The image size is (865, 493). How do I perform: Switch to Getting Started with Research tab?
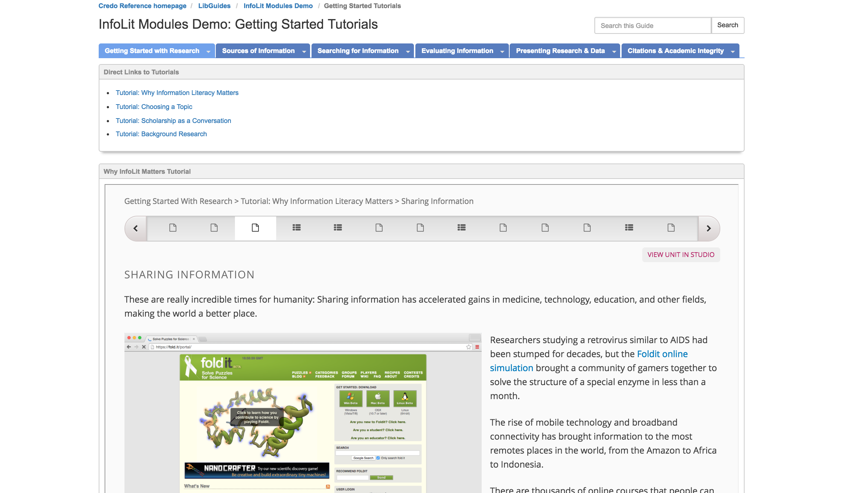(x=152, y=51)
